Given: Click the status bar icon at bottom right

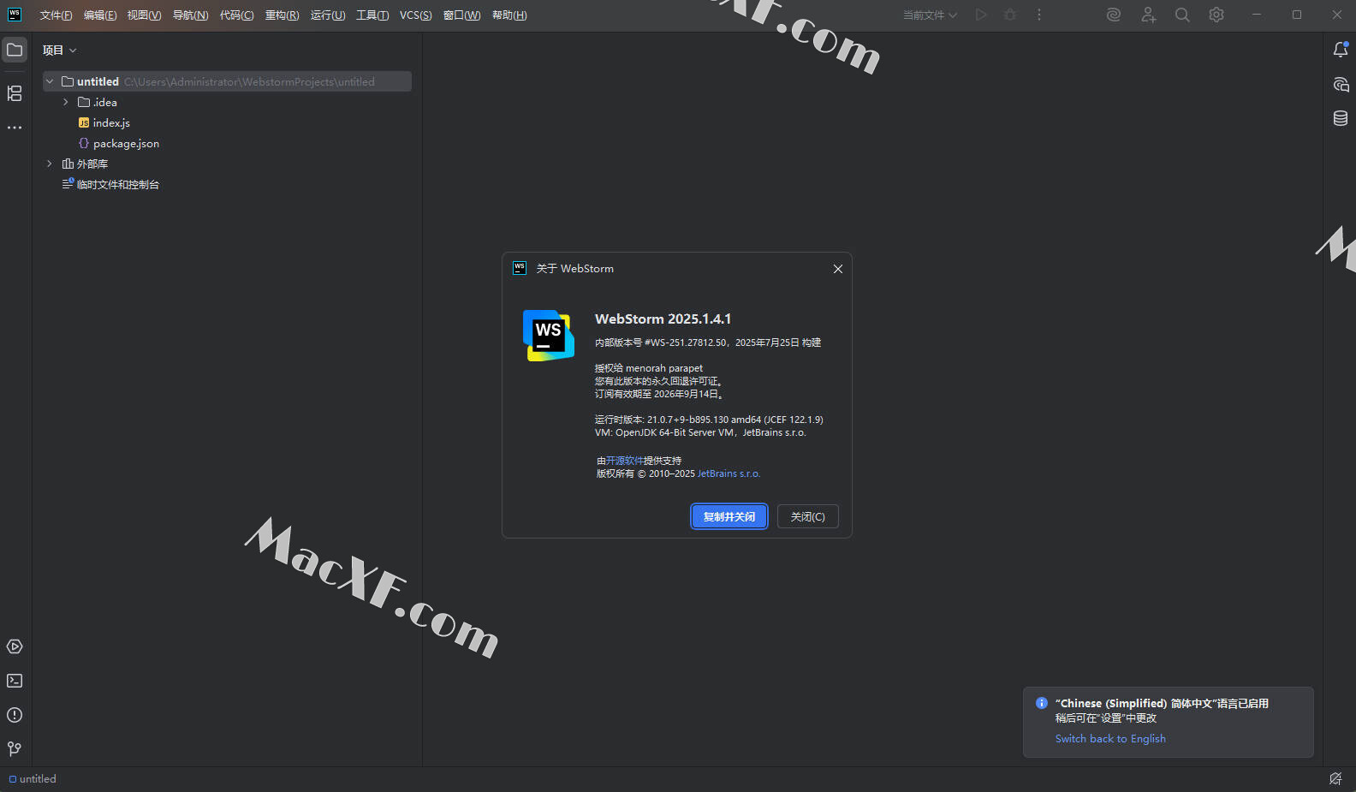Looking at the screenshot, I should point(1335,778).
